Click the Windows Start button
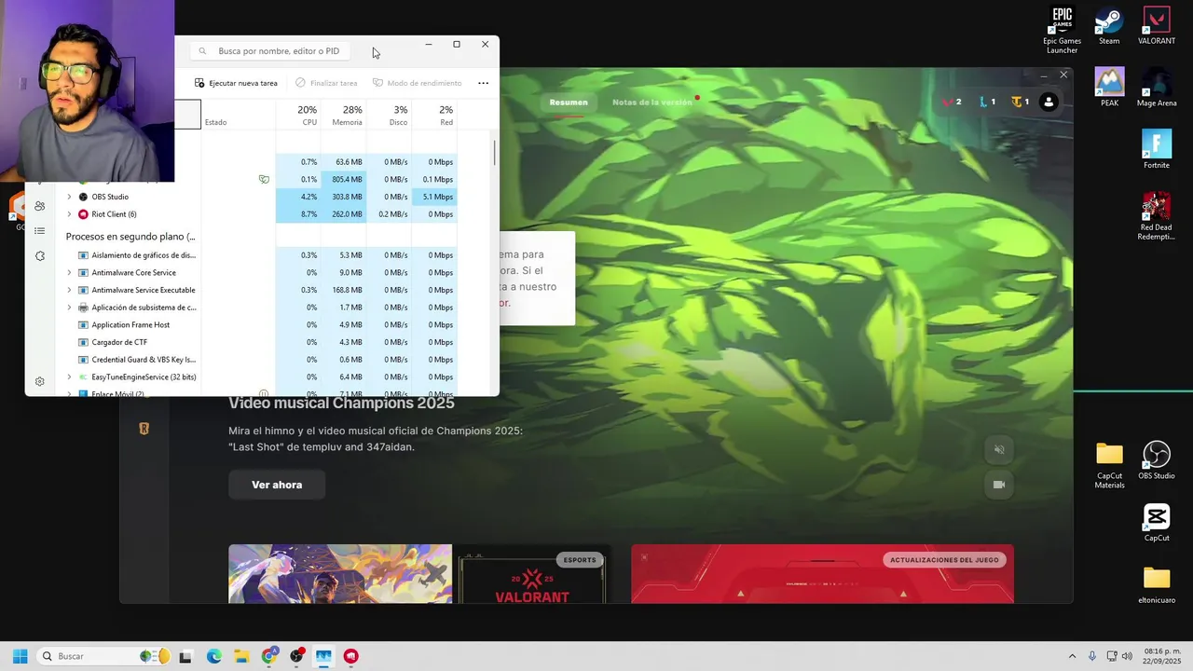This screenshot has height=671, width=1193. (20, 656)
